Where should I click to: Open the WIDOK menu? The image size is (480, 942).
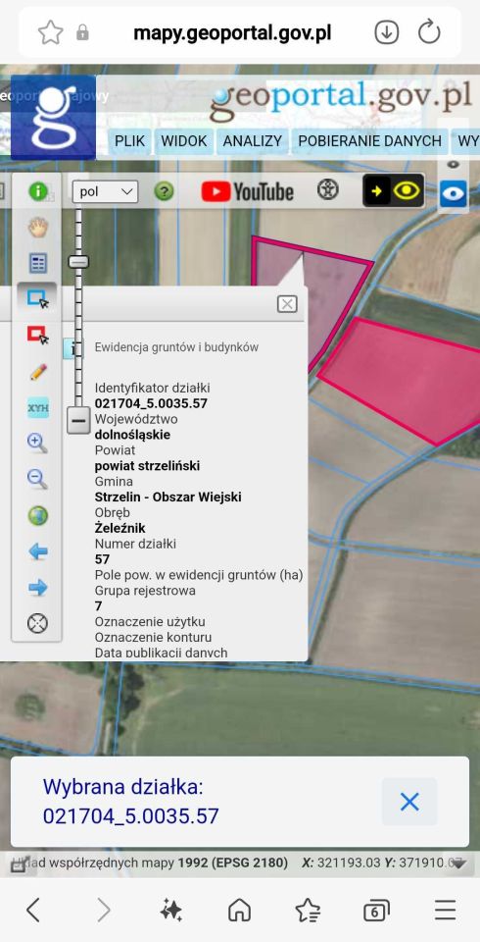point(183,141)
